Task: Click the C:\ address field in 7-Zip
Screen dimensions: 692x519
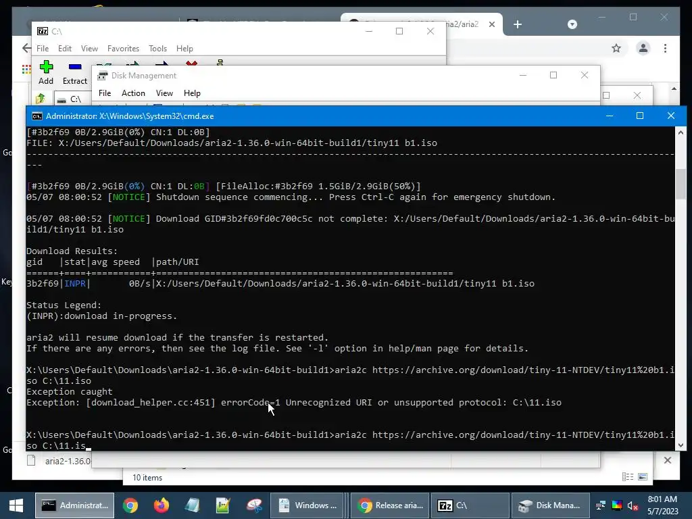Action: pos(73,99)
